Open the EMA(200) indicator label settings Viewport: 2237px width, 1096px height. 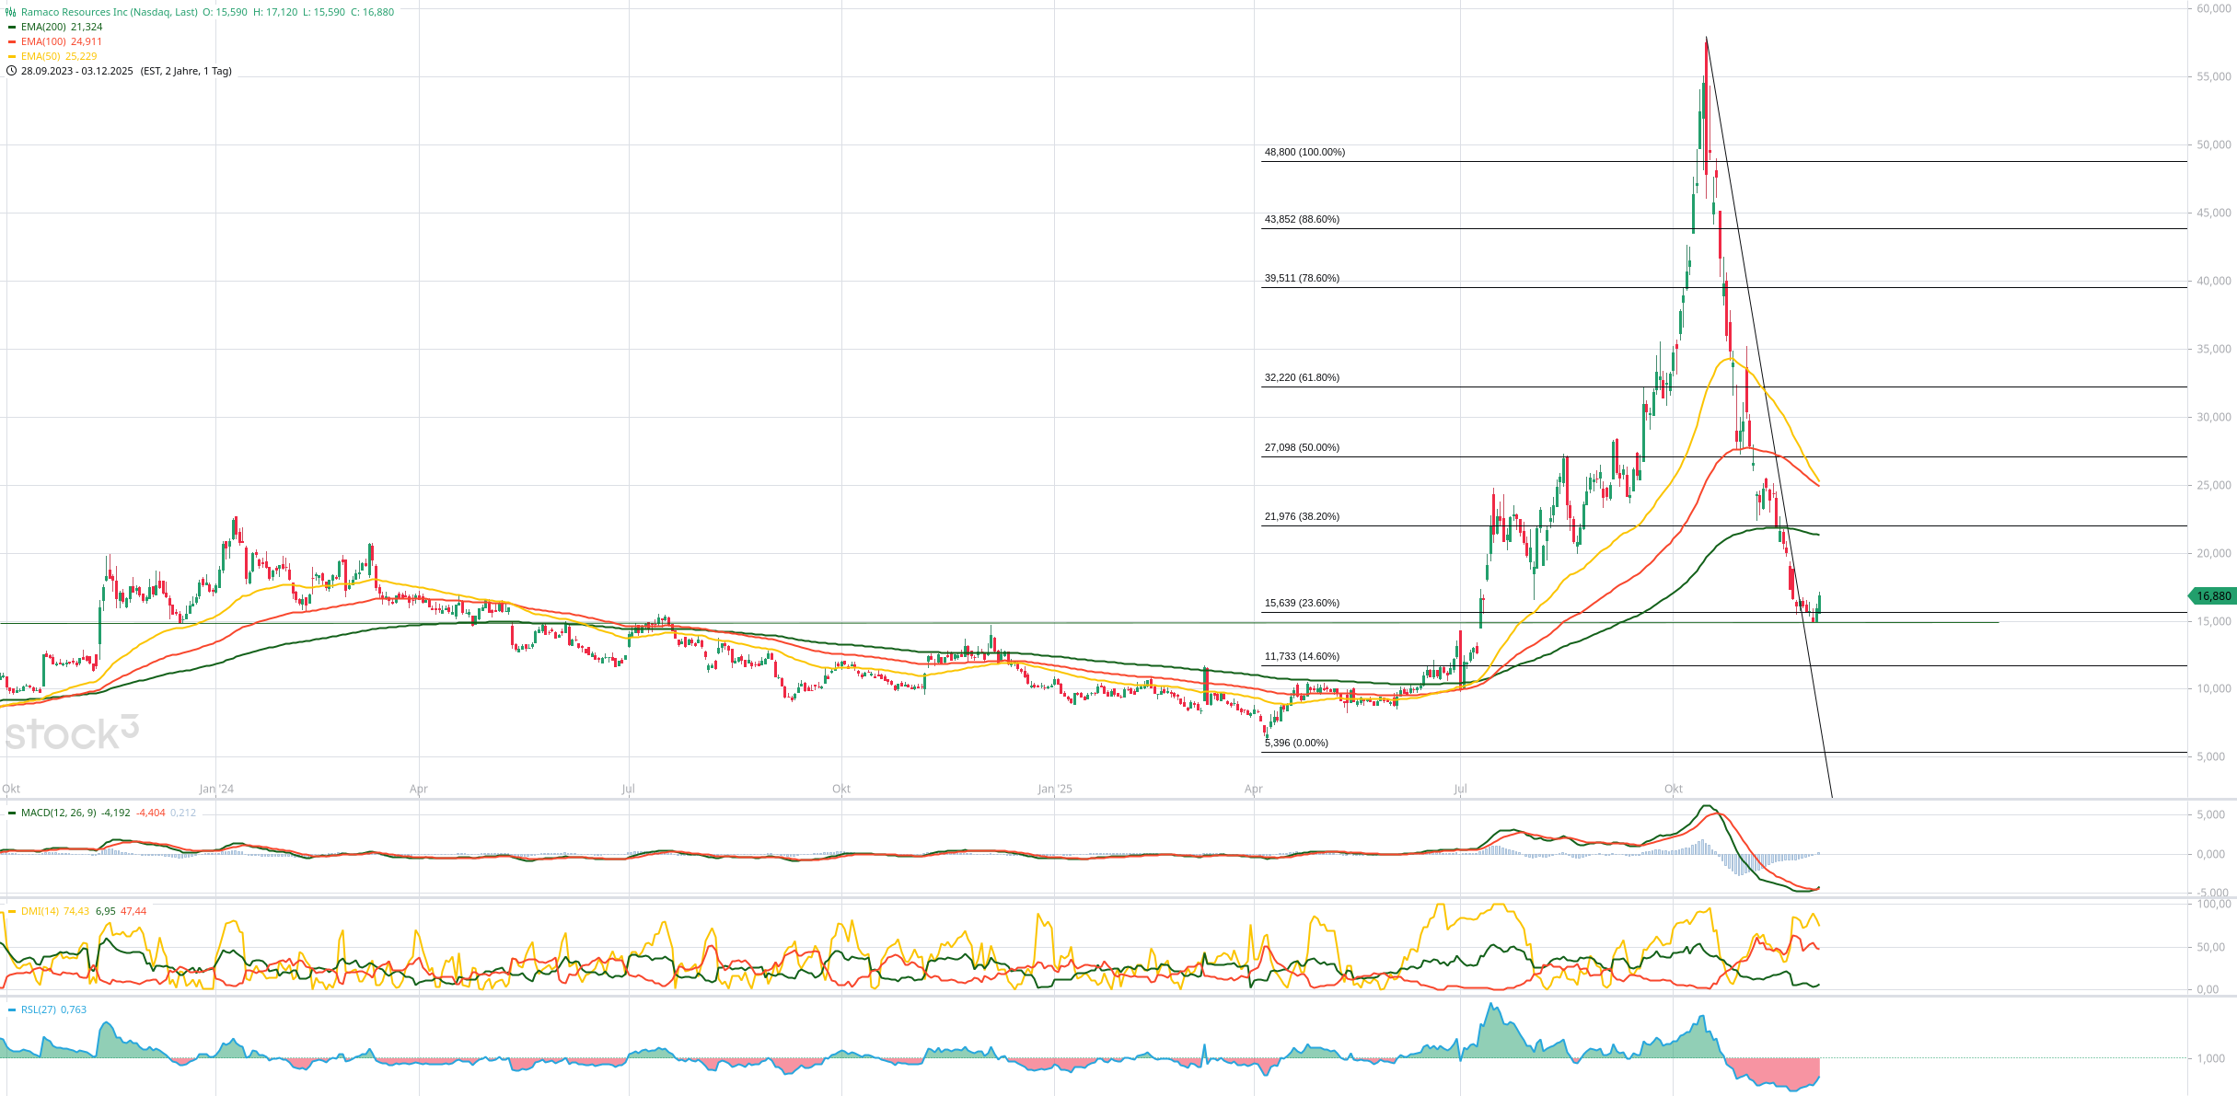43,27
